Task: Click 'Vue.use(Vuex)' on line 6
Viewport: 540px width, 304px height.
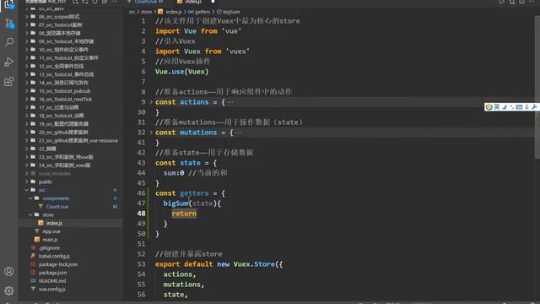Action: [182, 72]
